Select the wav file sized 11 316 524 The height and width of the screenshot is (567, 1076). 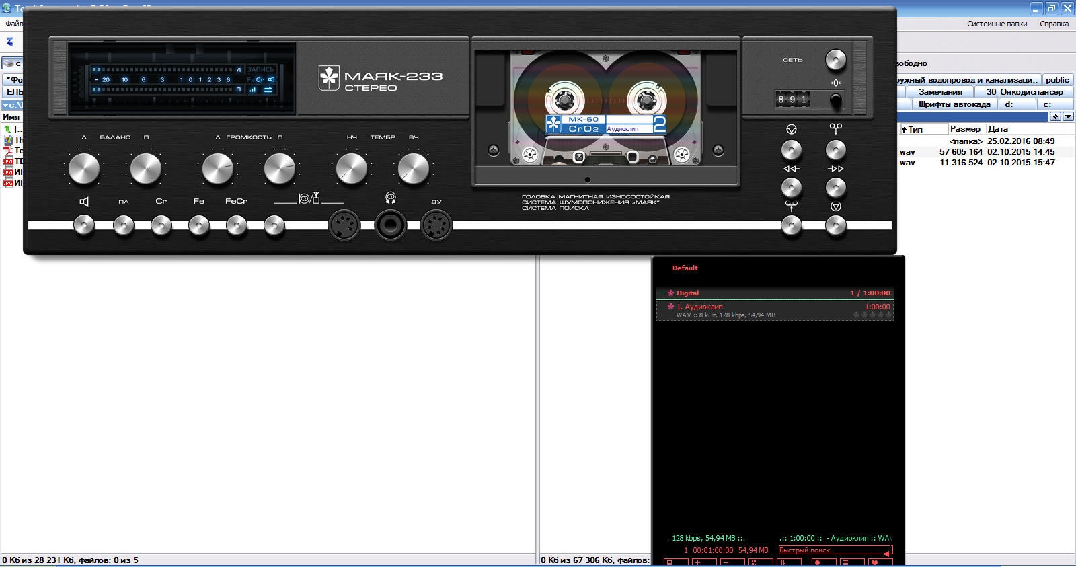click(986, 163)
